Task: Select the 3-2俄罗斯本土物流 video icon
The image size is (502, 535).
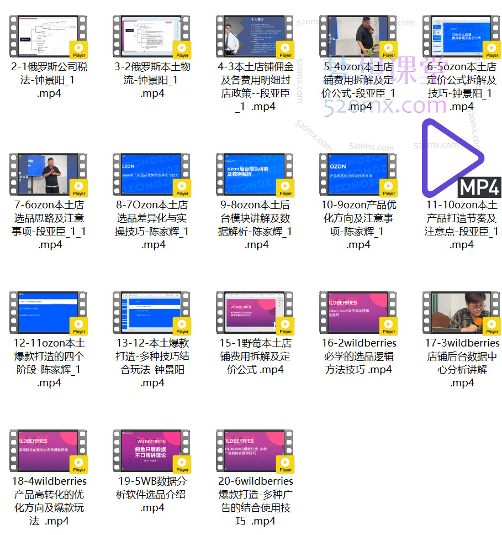Action: click(x=152, y=36)
